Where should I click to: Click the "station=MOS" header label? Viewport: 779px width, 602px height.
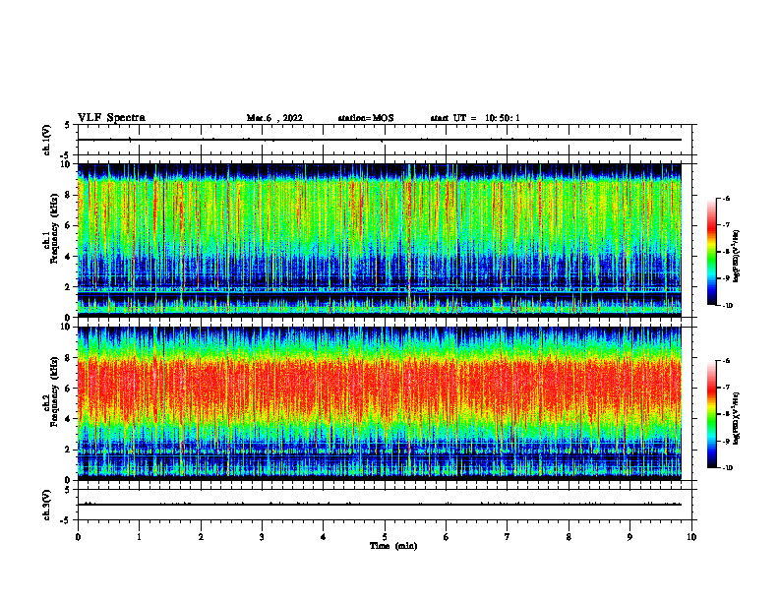click(x=366, y=118)
